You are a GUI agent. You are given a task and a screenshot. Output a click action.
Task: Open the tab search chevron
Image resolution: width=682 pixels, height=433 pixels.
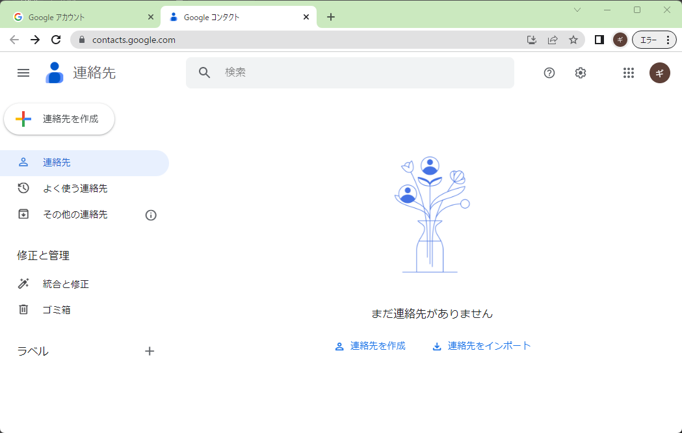577,10
